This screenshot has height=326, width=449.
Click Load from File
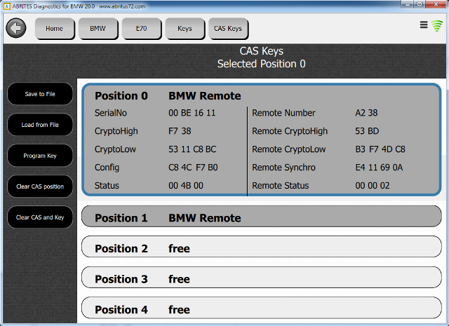point(40,125)
